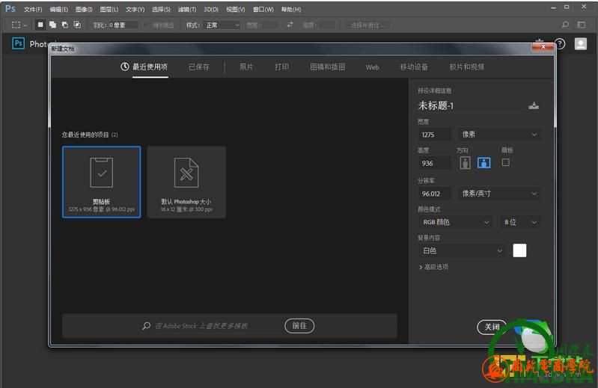Open the 8 位 bit depth dropdown
The width and height of the screenshot is (598, 388).
tap(520, 222)
